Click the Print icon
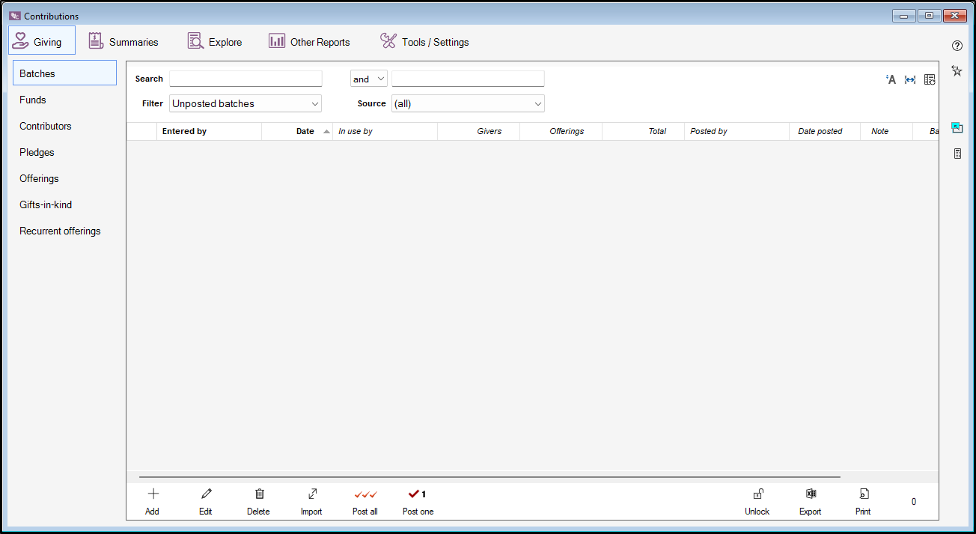The image size is (976, 534). [x=864, y=494]
